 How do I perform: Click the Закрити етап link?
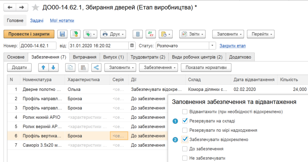pyautogui.click(x=232, y=45)
